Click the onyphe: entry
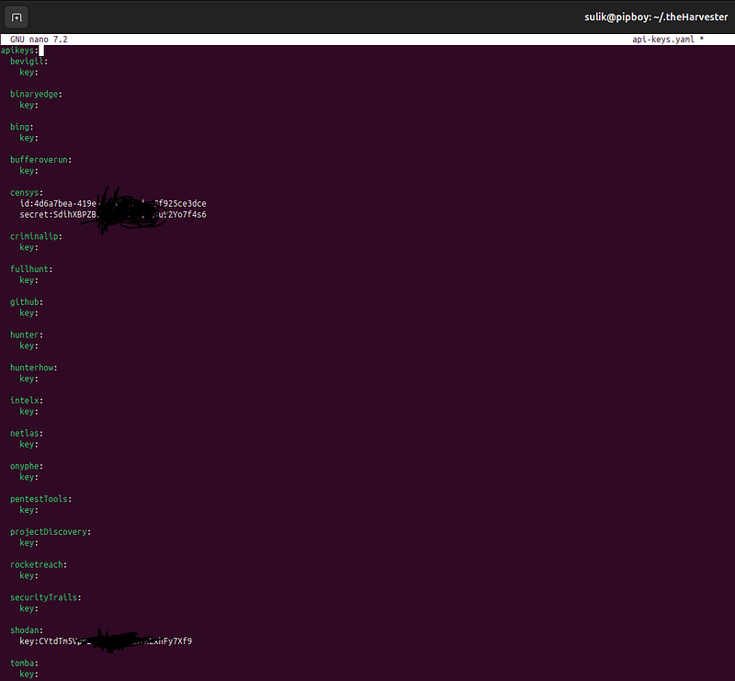This screenshot has height=681, width=735. coord(27,466)
